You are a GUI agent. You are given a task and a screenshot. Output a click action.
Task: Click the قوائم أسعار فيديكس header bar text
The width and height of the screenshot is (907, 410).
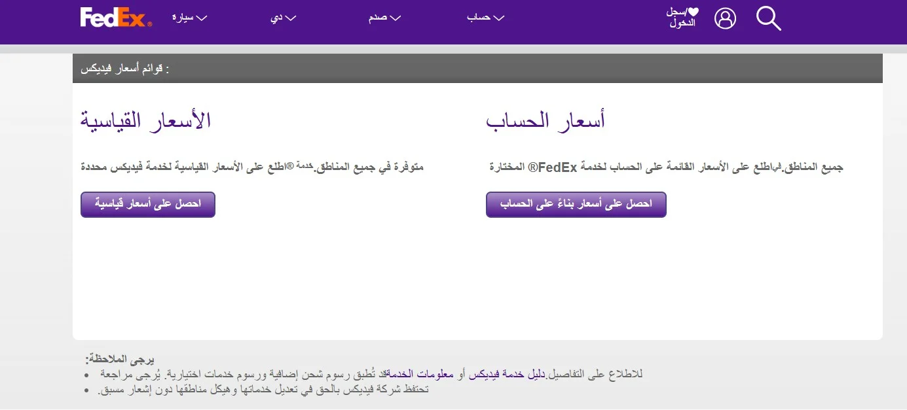coord(124,69)
